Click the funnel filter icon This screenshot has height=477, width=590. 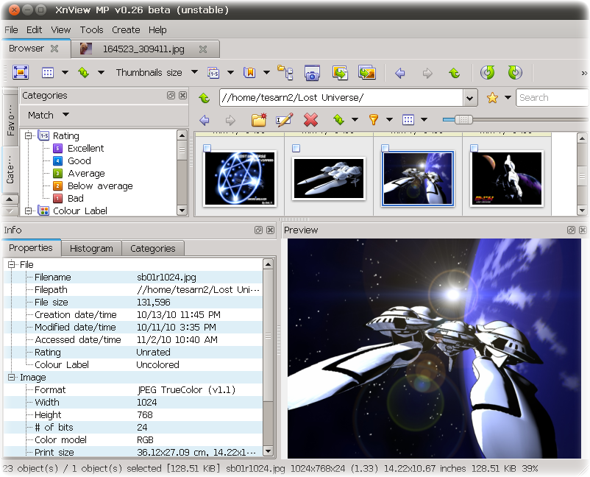(x=373, y=119)
